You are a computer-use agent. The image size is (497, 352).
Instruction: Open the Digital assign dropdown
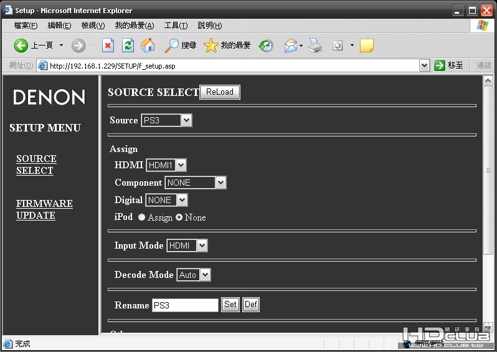166,200
